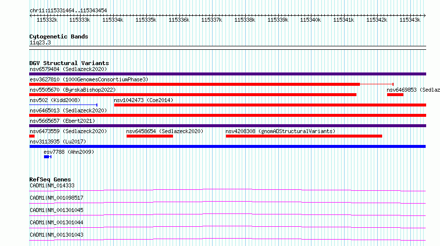Image resolution: width=440 pixels, height=246 pixels.
Task: Click the red nsv6465013 variant bar
Action: 227,115
